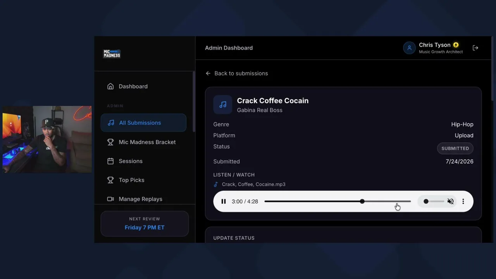Image resolution: width=496 pixels, height=279 pixels.
Task: Click the Hip-Hop genre value
Action: 462,124
